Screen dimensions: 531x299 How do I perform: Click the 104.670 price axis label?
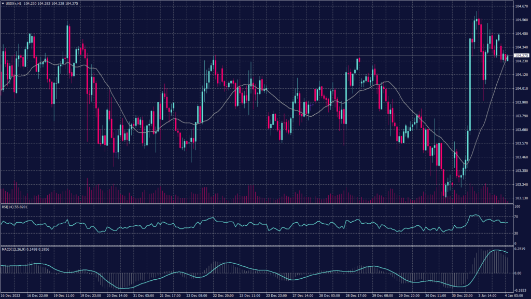(x=521, y=6)
